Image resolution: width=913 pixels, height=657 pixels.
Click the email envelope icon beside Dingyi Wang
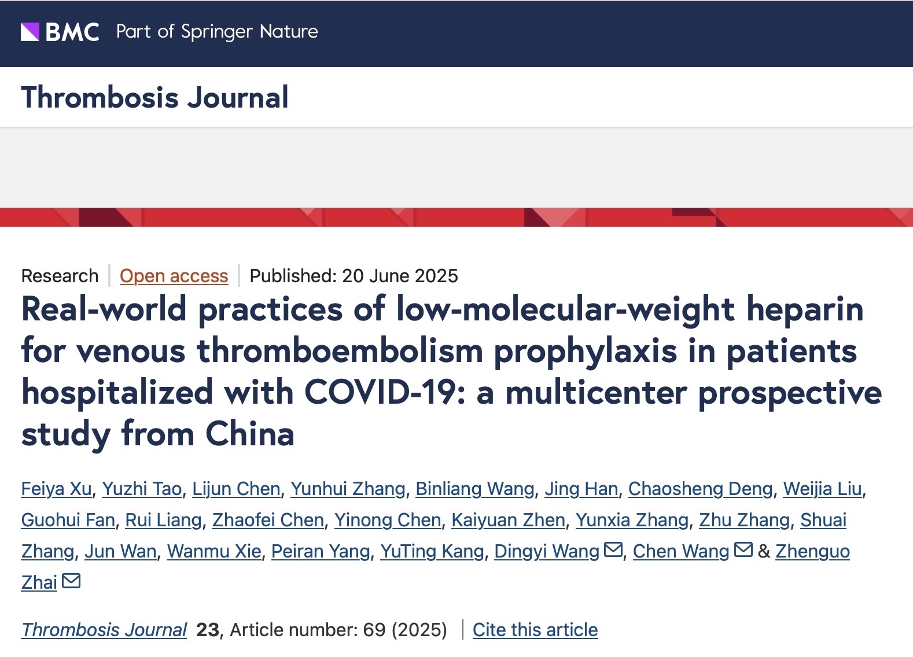click(613, 549)
